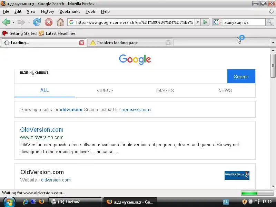This screenshot has height=207, width=276.
Task: Select the ALL results tab
Action: coord(45,90)
